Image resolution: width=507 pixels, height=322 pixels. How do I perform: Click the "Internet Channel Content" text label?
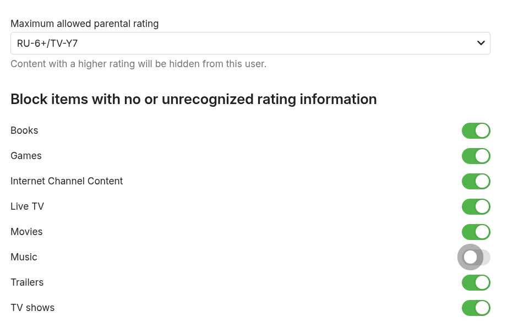coord(67,181)
